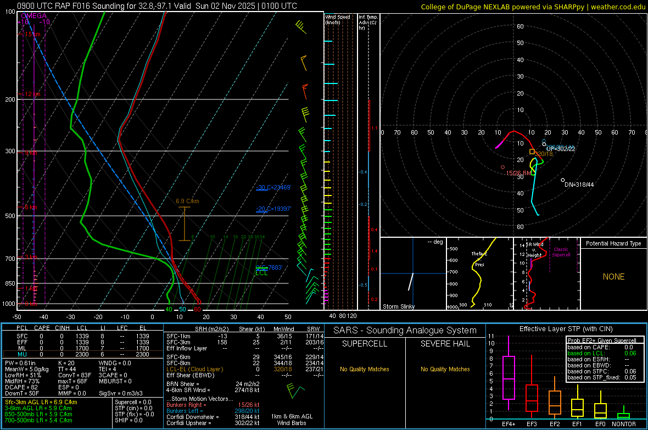648x430 pixels.
Task: Click the 'Wind Speed (knots)' panel heading
Action: (338, 19)
